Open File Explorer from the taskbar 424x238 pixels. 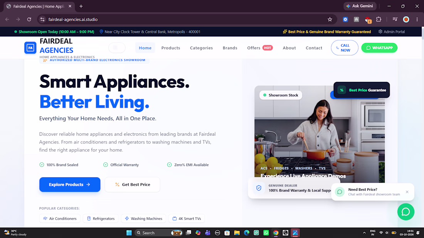[237, 233]
